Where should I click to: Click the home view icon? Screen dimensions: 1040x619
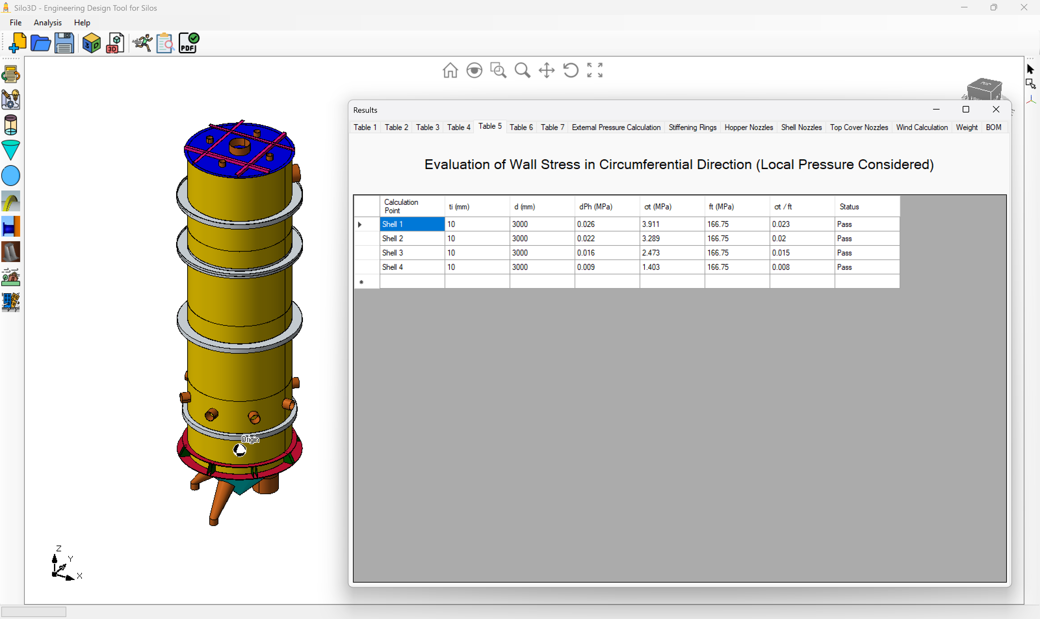click(450, 70)
